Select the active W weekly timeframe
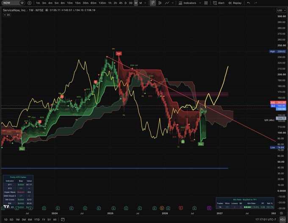 136,3
